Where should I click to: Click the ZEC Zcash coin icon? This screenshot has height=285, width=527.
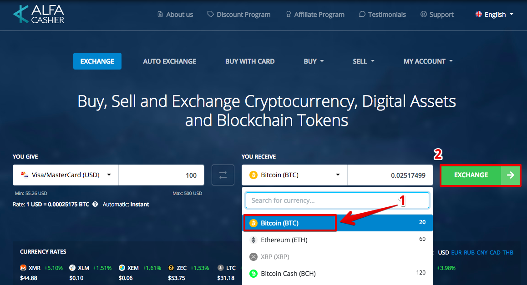click(x=171, y=268)
